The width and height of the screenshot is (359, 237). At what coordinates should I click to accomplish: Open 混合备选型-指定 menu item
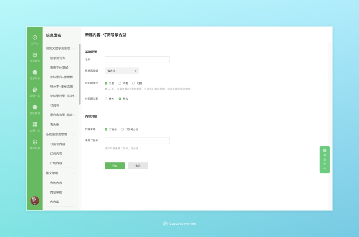coord(63,115)
